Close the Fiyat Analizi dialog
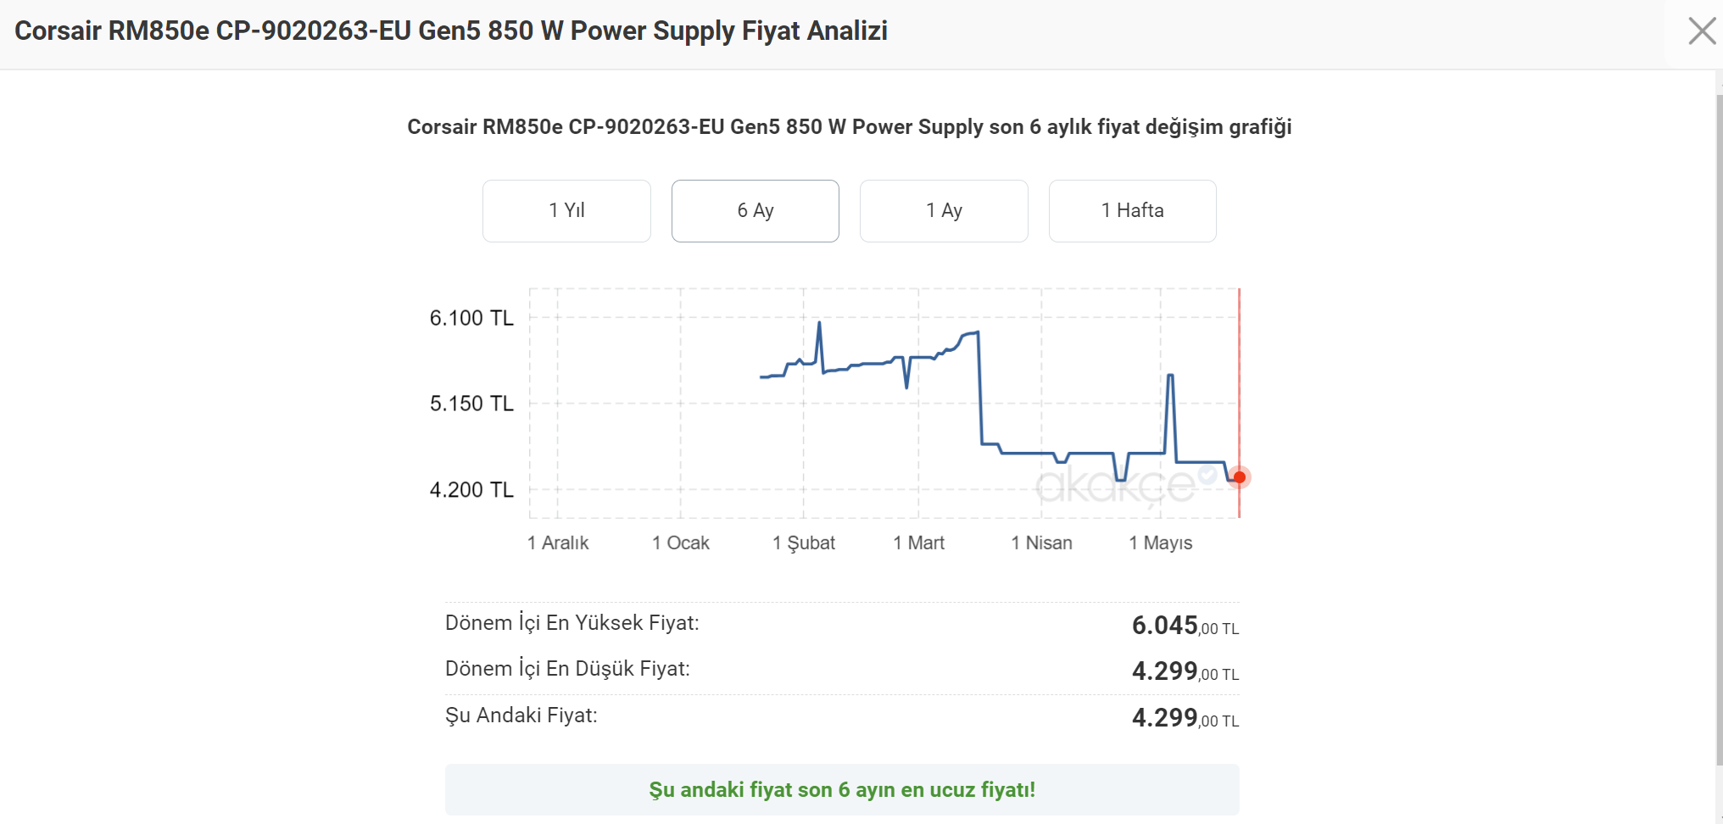Viewport: 1723px width, 824px height. (1701, 31)
